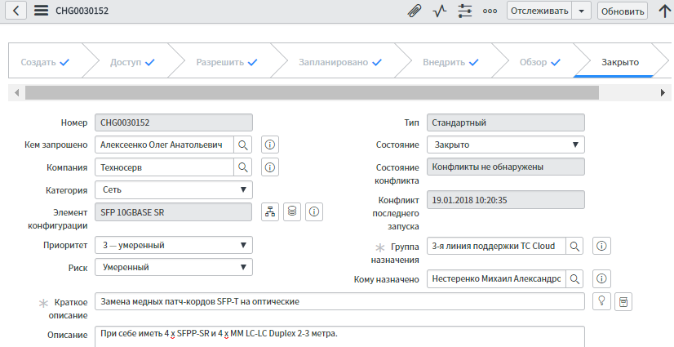Look up requester with magnifier icon
Image resolution: width=674 pixels, height=347 pixels.
tap(243, 145)
